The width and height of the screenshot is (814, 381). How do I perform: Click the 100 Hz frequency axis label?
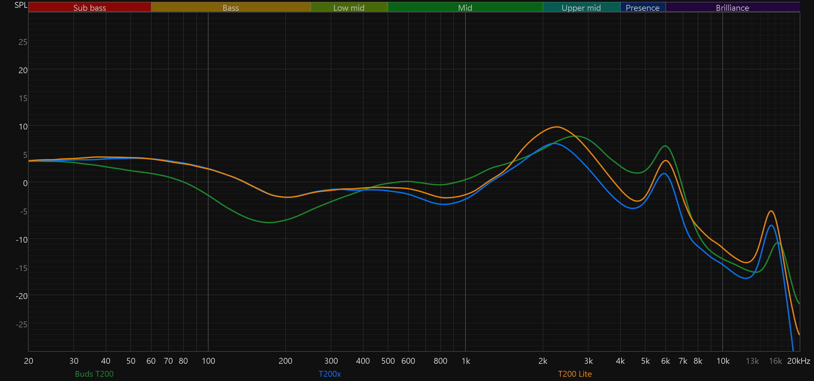tap(208, 361)
